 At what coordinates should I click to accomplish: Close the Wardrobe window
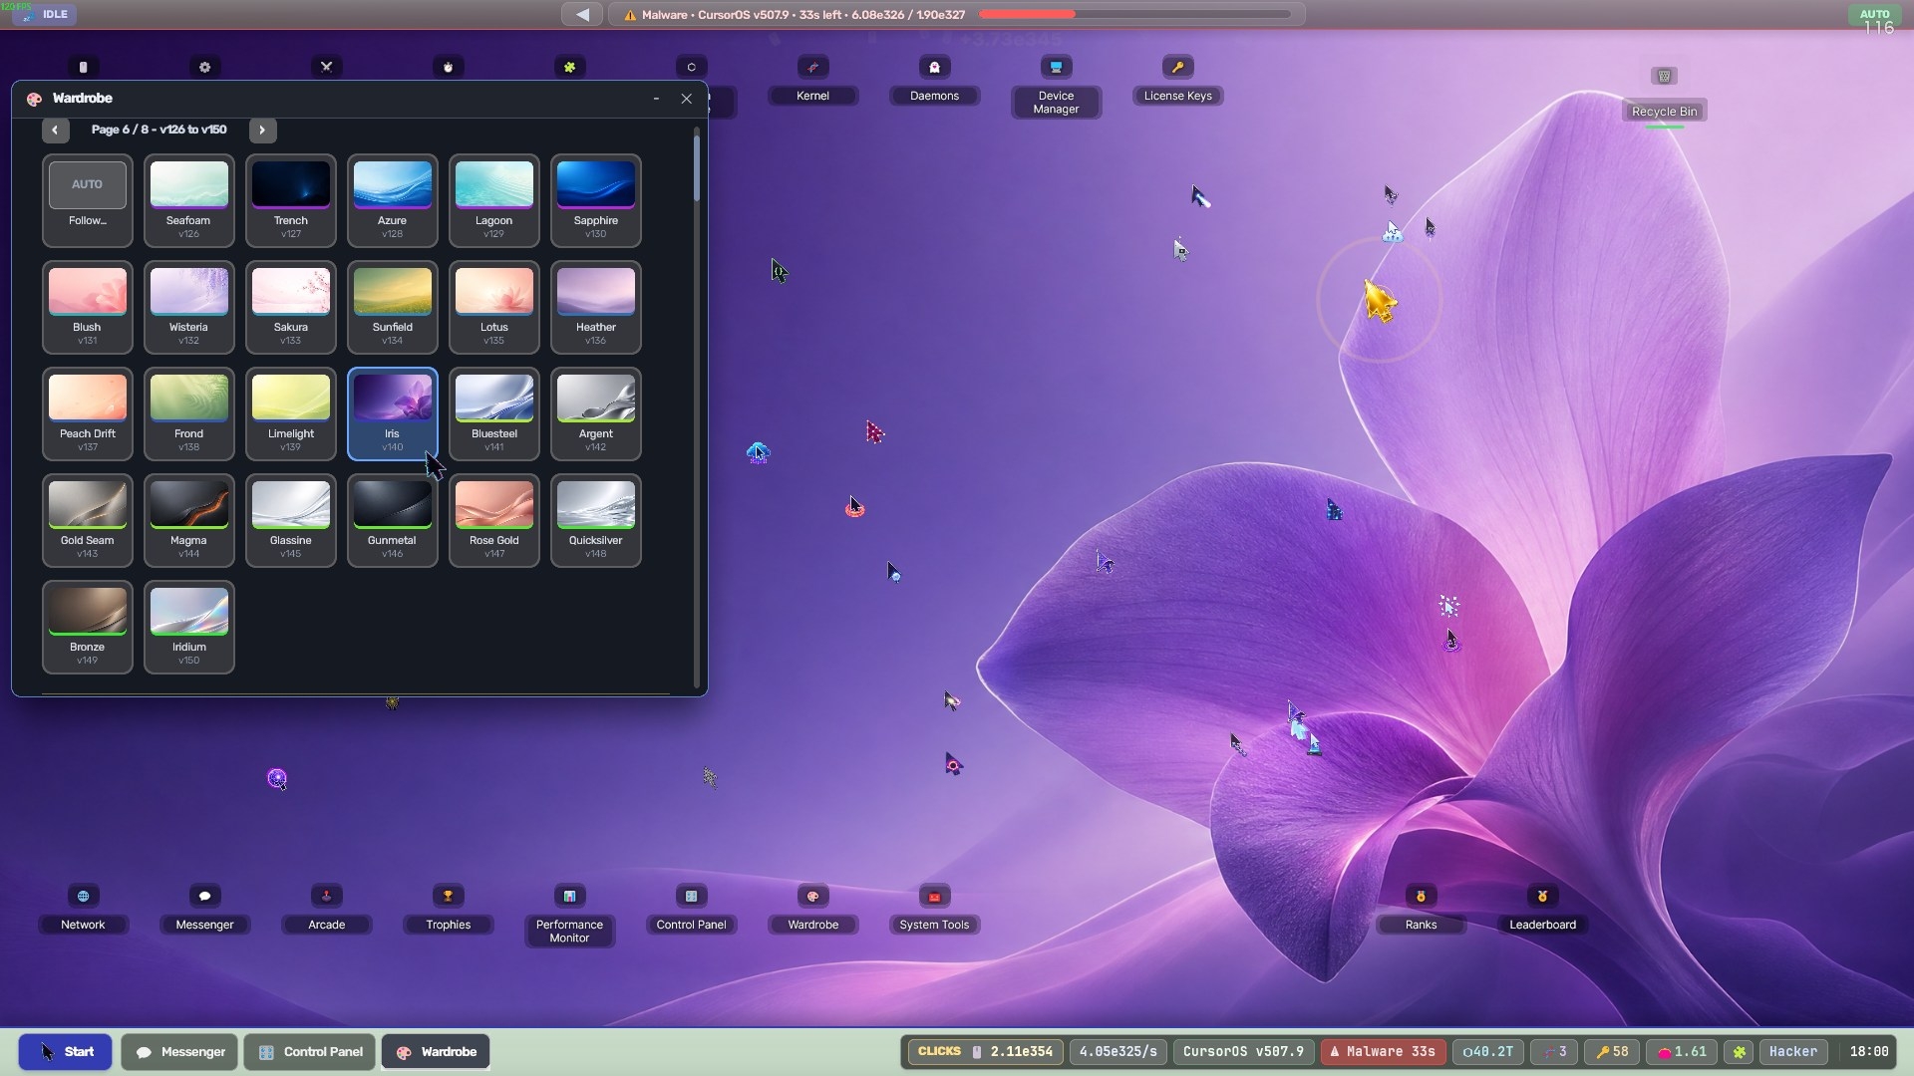click(x=686, y=99)
